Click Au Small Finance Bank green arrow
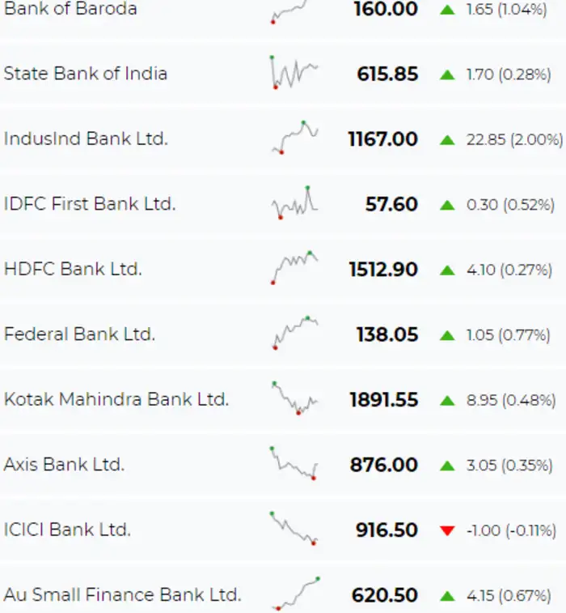Screen dimensions: 566x613 click(447, 596)
